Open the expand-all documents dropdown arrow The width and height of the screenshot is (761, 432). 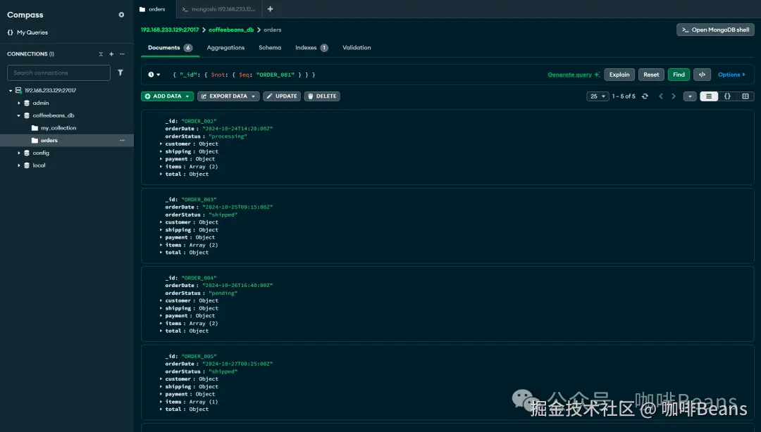coord(690,96)
